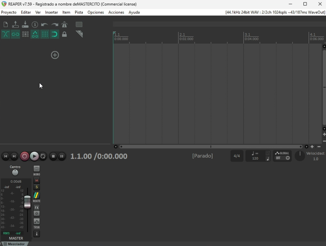Screen dimensions: 326x246
Task: Open the master FX chain
Action: (x=36, y=208)
